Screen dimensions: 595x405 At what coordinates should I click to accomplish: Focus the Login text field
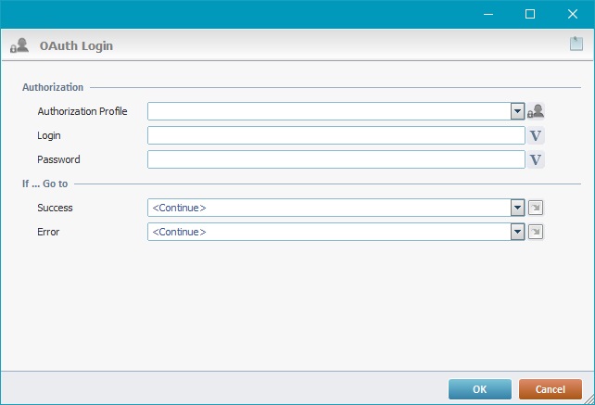coord(335,135)
